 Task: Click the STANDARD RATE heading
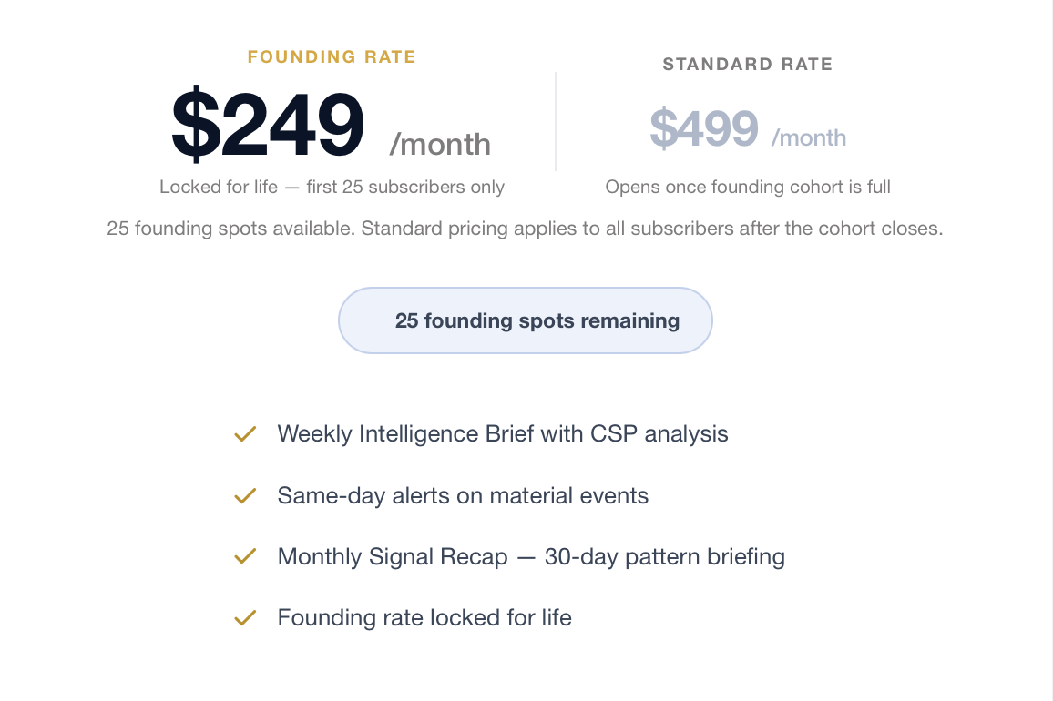[x=747, y=64]
